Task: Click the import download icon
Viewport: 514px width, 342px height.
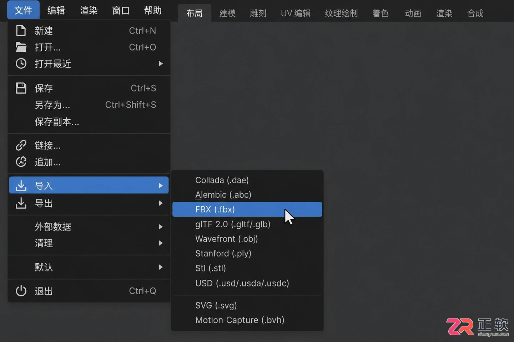Action: pos(21,185)
